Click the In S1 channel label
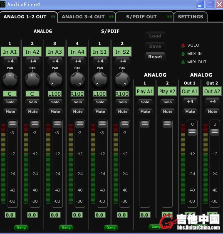This screenshot has width=223, height=234. [100, 52]
